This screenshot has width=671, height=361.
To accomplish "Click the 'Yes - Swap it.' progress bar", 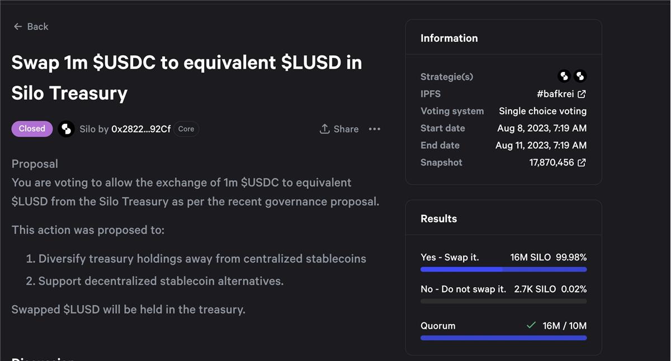I will pyautogui.click(x=503, y=269).
